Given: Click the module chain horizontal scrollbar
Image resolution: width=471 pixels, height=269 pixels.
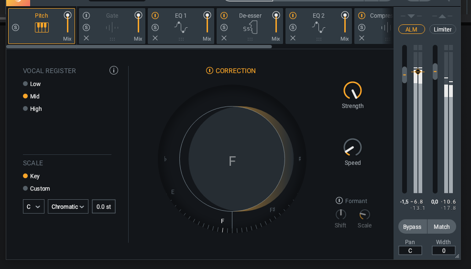Looking at the screenshot, I should (x=139, y=46).
